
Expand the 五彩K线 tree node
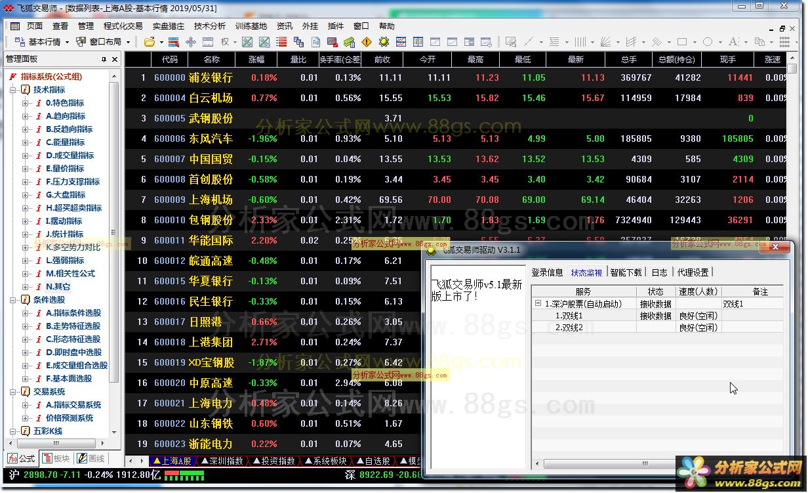pos(13,431)
